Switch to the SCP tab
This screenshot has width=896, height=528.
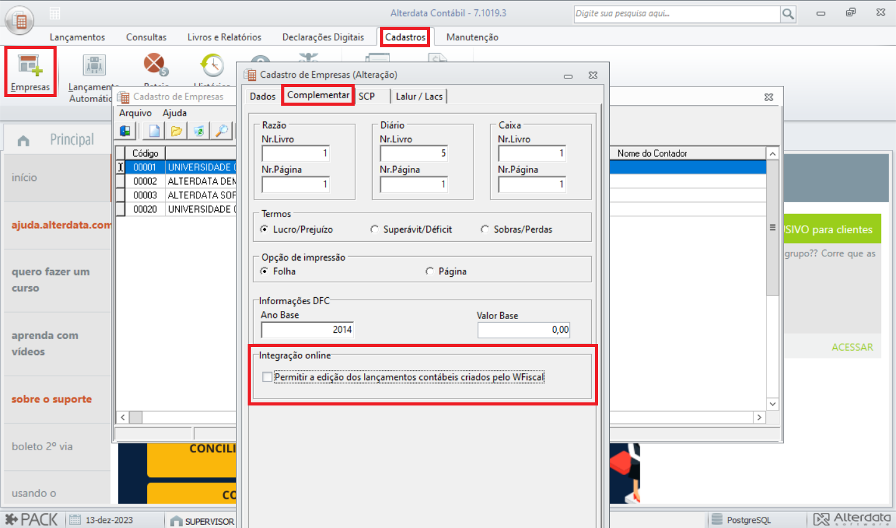point(366,96)
